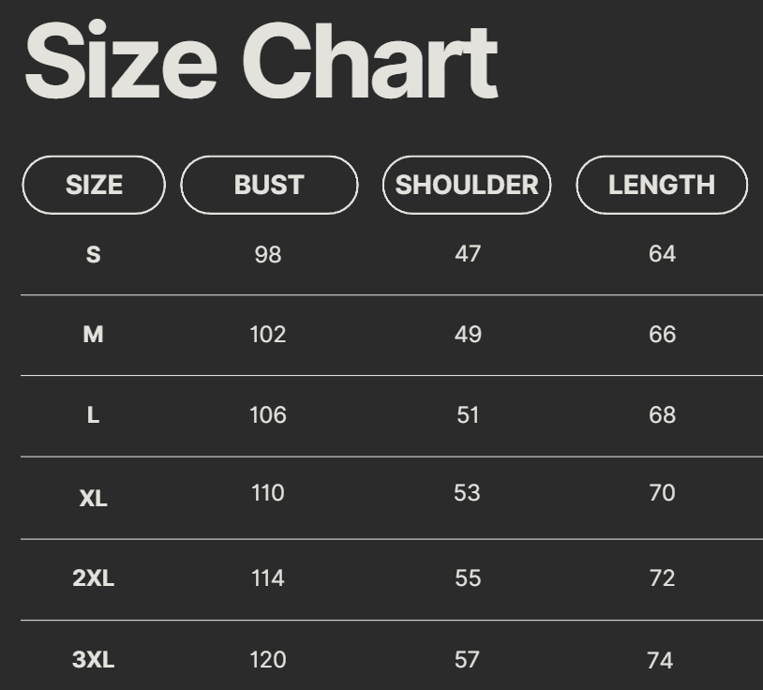Select the LENGTH column header pill
The width and height of the screenshot is (763, 690).
[662, 185]
